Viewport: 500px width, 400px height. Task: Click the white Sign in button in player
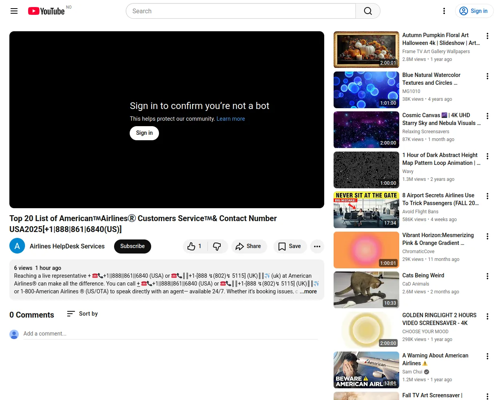[x=144, y=133]
